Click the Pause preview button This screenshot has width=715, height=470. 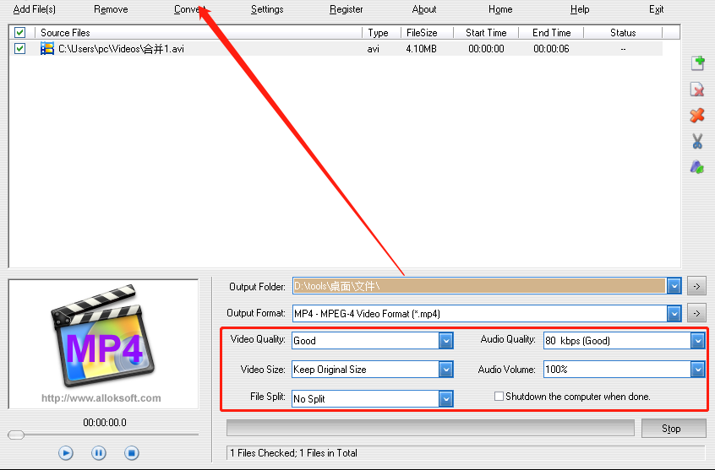pos(99,452)
